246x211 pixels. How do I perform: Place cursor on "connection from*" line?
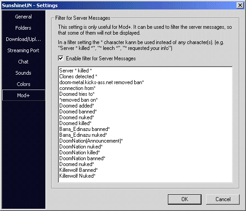pyautogui.click(x=77, y=88)
